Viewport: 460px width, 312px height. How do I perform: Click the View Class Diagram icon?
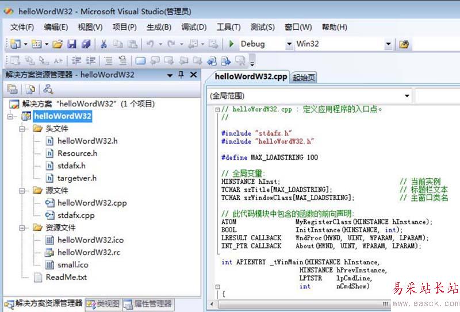[48, 89]
